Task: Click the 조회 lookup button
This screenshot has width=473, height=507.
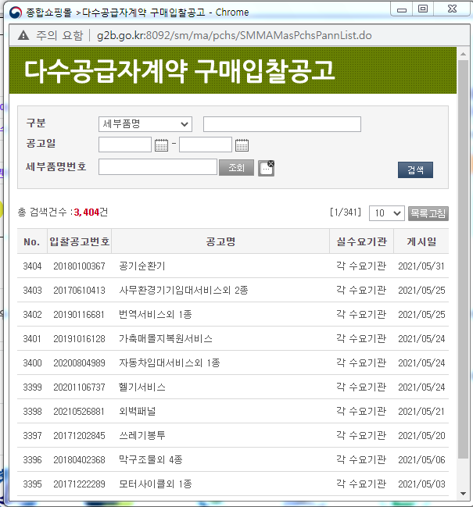Action: (236, 167)
